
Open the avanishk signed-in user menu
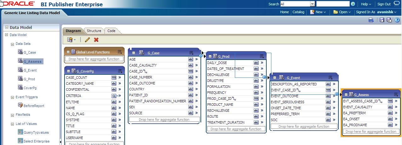(x=387, y=12)
